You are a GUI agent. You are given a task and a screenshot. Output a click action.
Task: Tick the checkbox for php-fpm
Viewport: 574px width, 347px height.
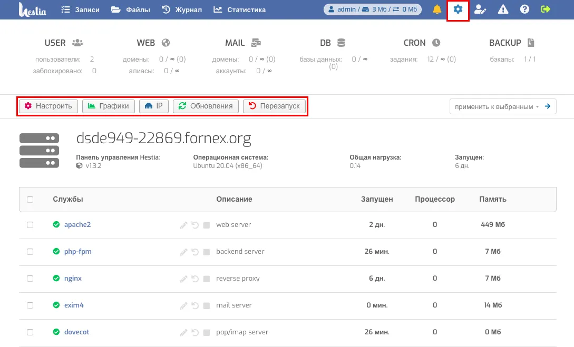point(30,252)
